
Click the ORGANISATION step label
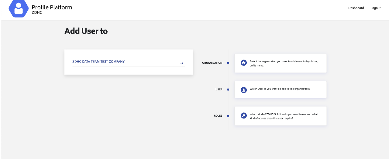[x=212, y=63]
